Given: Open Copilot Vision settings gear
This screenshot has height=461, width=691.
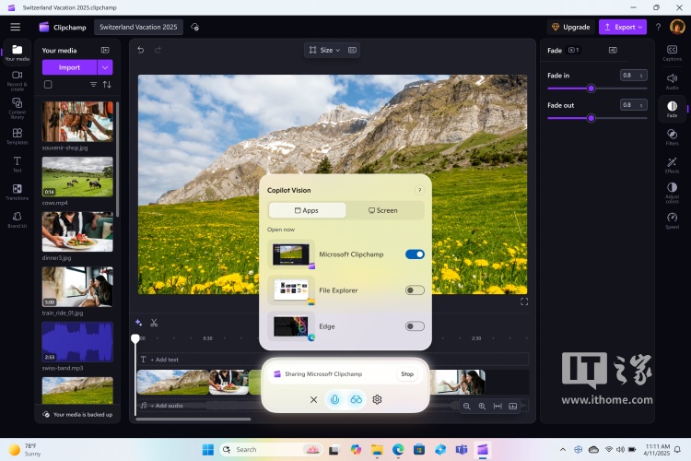Looking at the screenshot, I should (x=377, y=399).
